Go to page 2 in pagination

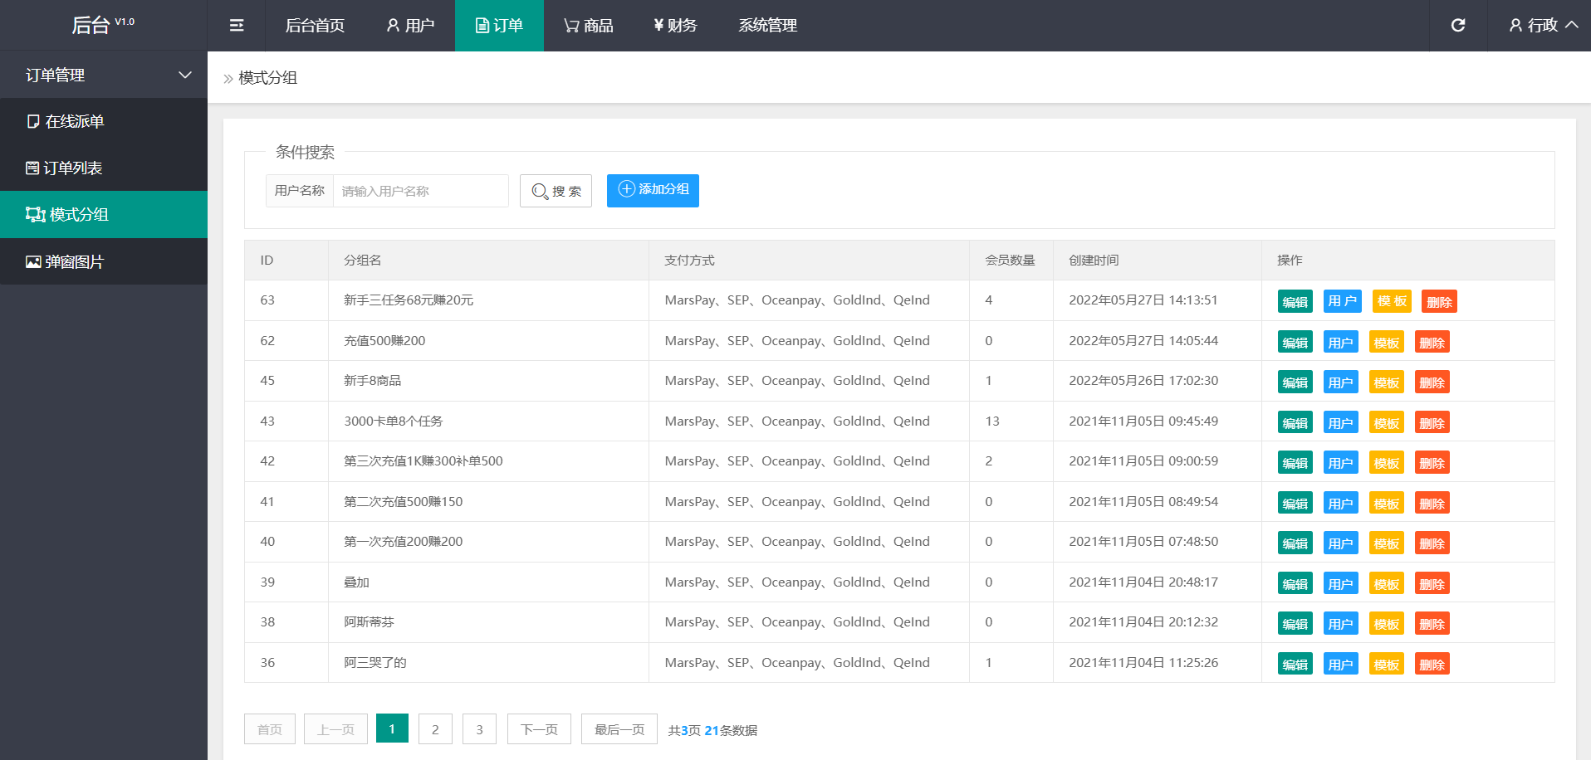[x=435, y=729]
